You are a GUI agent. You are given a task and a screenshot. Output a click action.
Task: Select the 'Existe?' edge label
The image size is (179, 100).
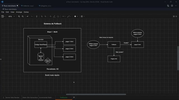[x=126, y=43]
